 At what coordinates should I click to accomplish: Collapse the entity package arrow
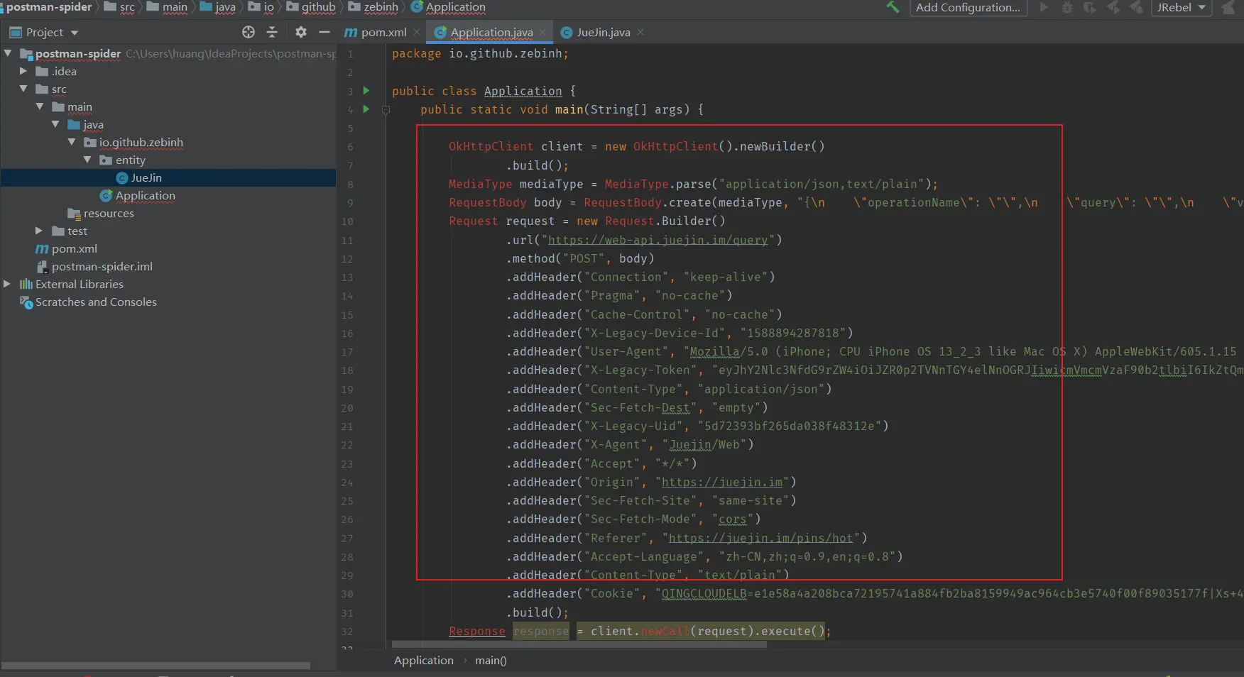point(87,160)
